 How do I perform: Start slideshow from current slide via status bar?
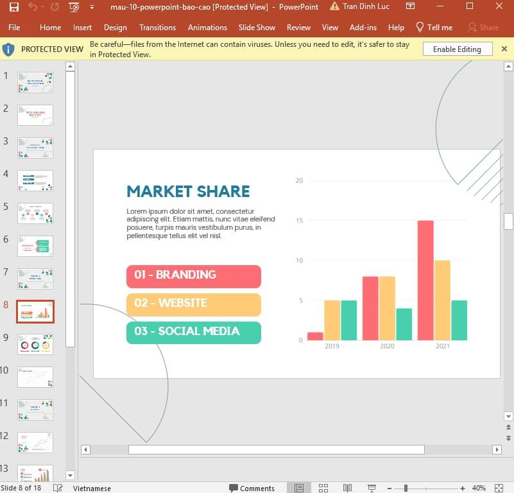(x=371, y=488)
